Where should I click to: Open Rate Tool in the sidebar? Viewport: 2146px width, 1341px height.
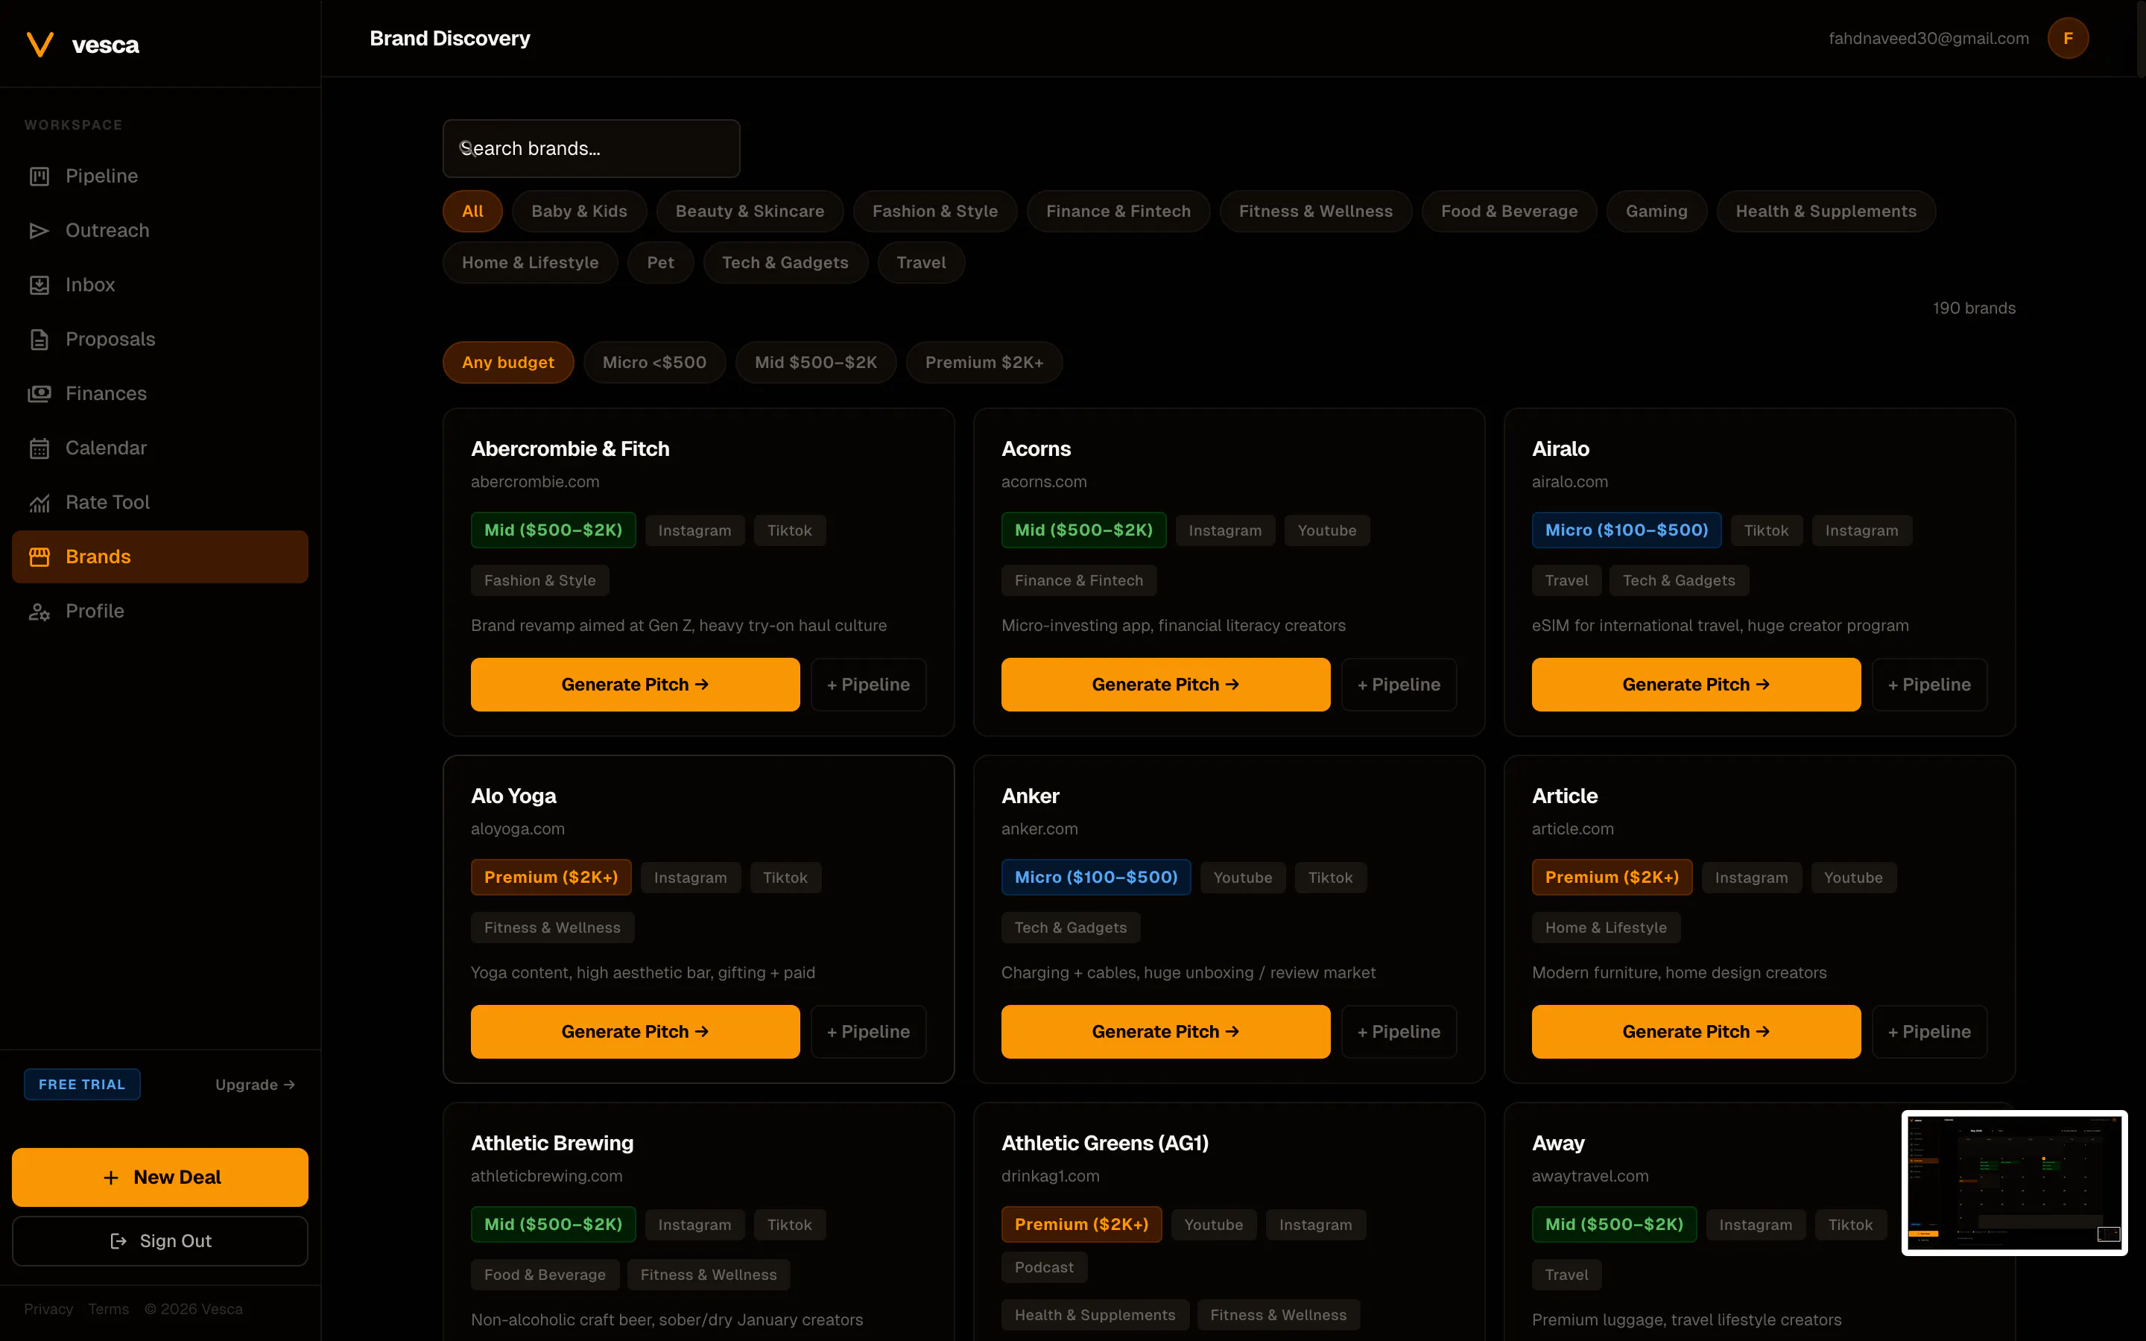[159, 502]
